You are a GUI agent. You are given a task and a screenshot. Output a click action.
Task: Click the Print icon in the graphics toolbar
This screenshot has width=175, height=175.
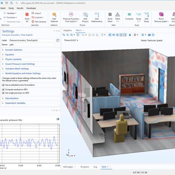(x=153, y=35)
